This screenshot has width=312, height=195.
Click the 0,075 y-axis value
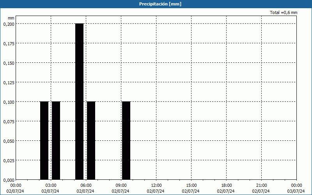pos(9,122)
